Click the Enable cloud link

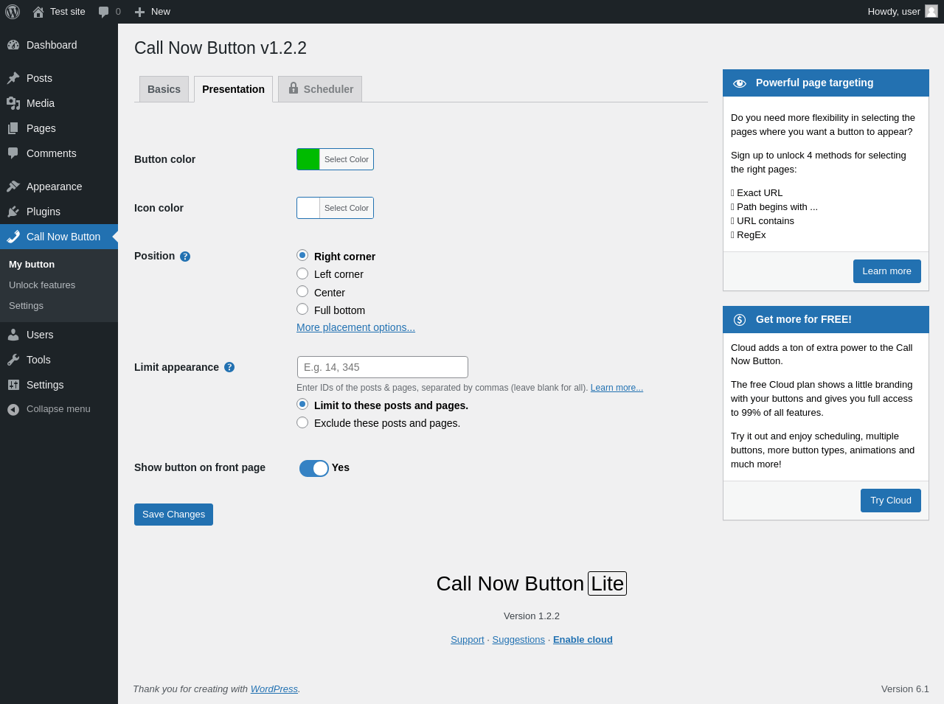click(583, 640)
